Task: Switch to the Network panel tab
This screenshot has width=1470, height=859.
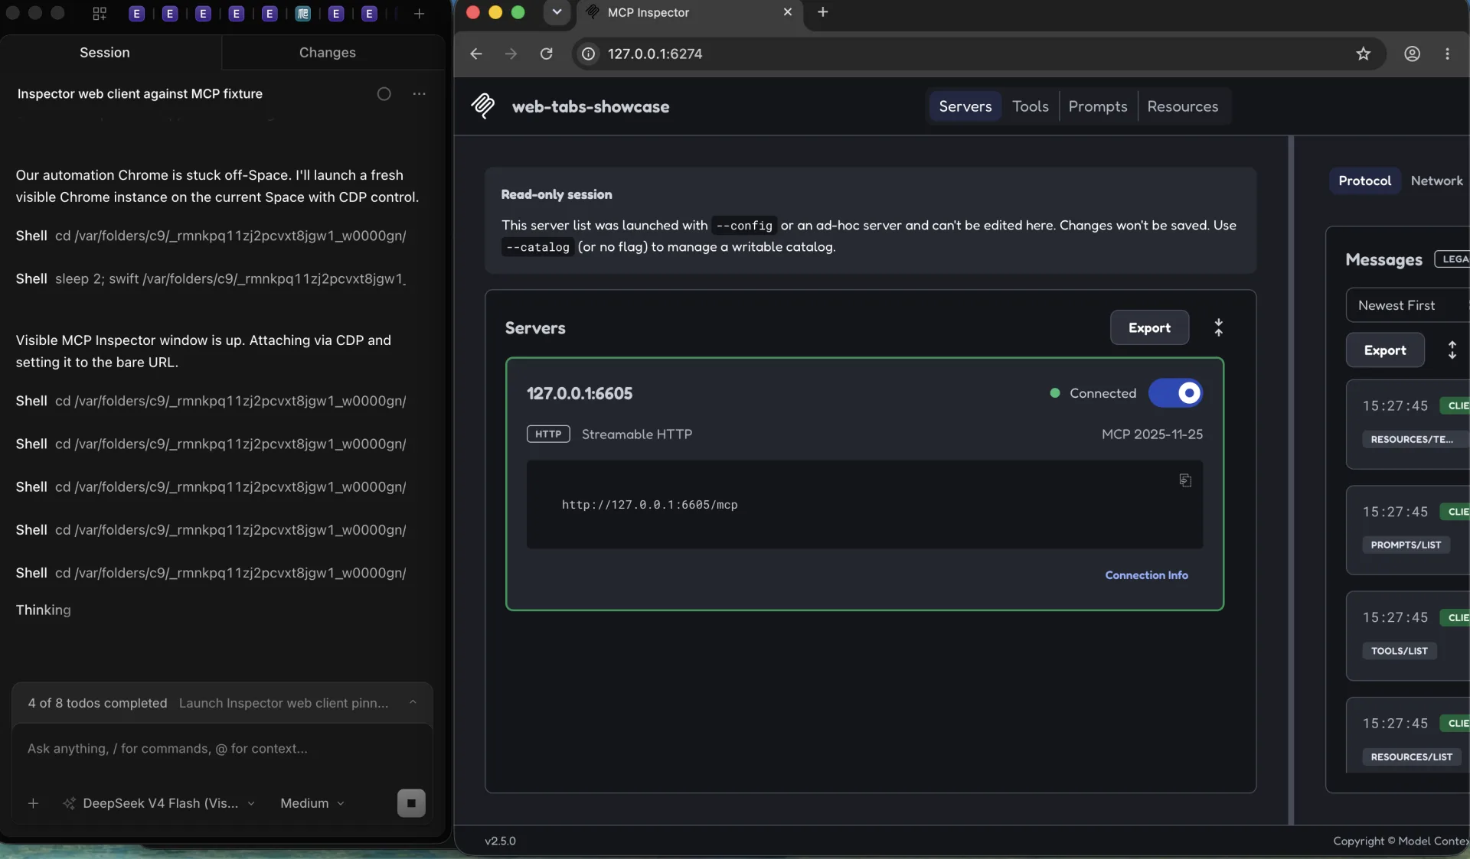Action: (x=1436, y=181)
